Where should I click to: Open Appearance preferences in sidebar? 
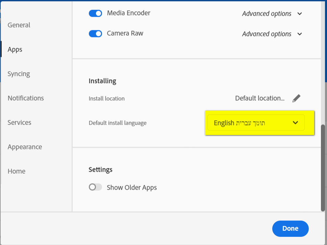coord(25,147)
